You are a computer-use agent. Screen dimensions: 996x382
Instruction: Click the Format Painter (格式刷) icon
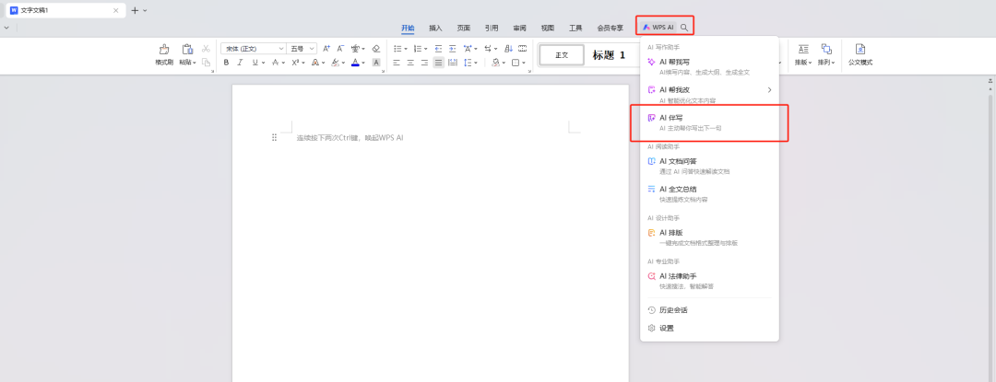(x=164, y=50)
